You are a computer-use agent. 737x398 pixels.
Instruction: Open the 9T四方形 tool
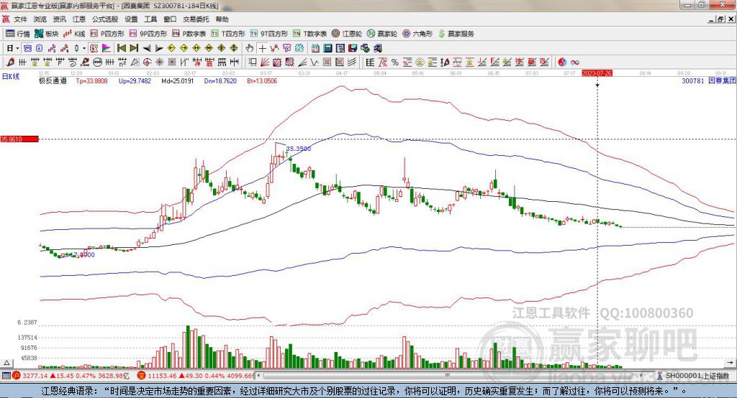tap(269, 34)
